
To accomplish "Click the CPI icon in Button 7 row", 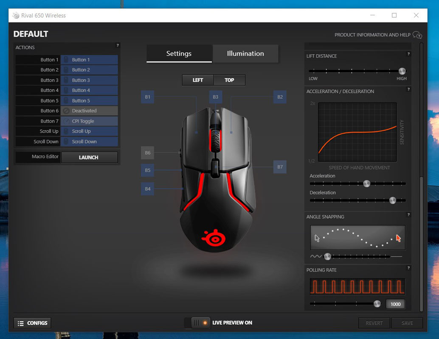I will 66,121.
